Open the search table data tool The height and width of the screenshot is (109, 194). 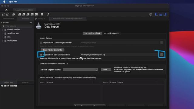[42, 14]
